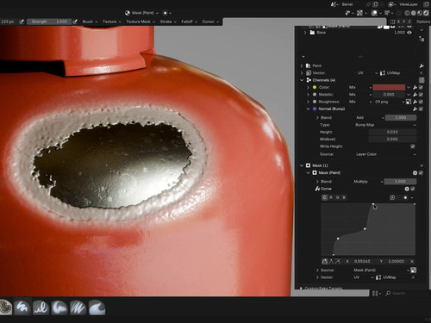Toggle the Normal (Bump) channel checkbox

click(x=421, y=109)
